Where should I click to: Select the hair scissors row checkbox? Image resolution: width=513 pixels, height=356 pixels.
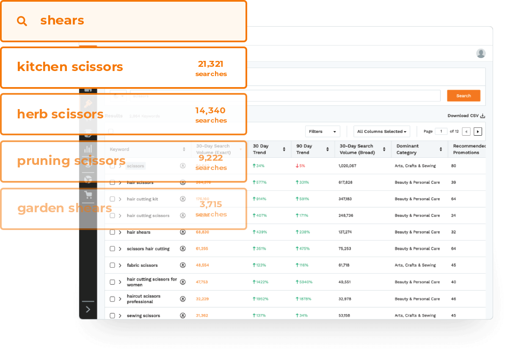point(112,183)
